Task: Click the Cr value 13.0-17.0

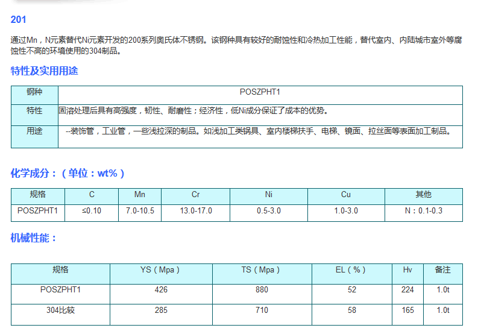Action: click(x=196, y=211)
